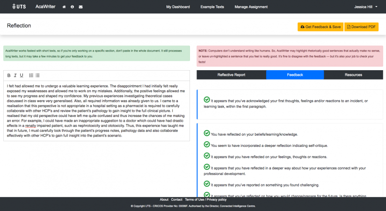386x211 pixels.
Task: Toggle underline formatting in the editor
Action: pyautogui.click(x=22, y=75)
